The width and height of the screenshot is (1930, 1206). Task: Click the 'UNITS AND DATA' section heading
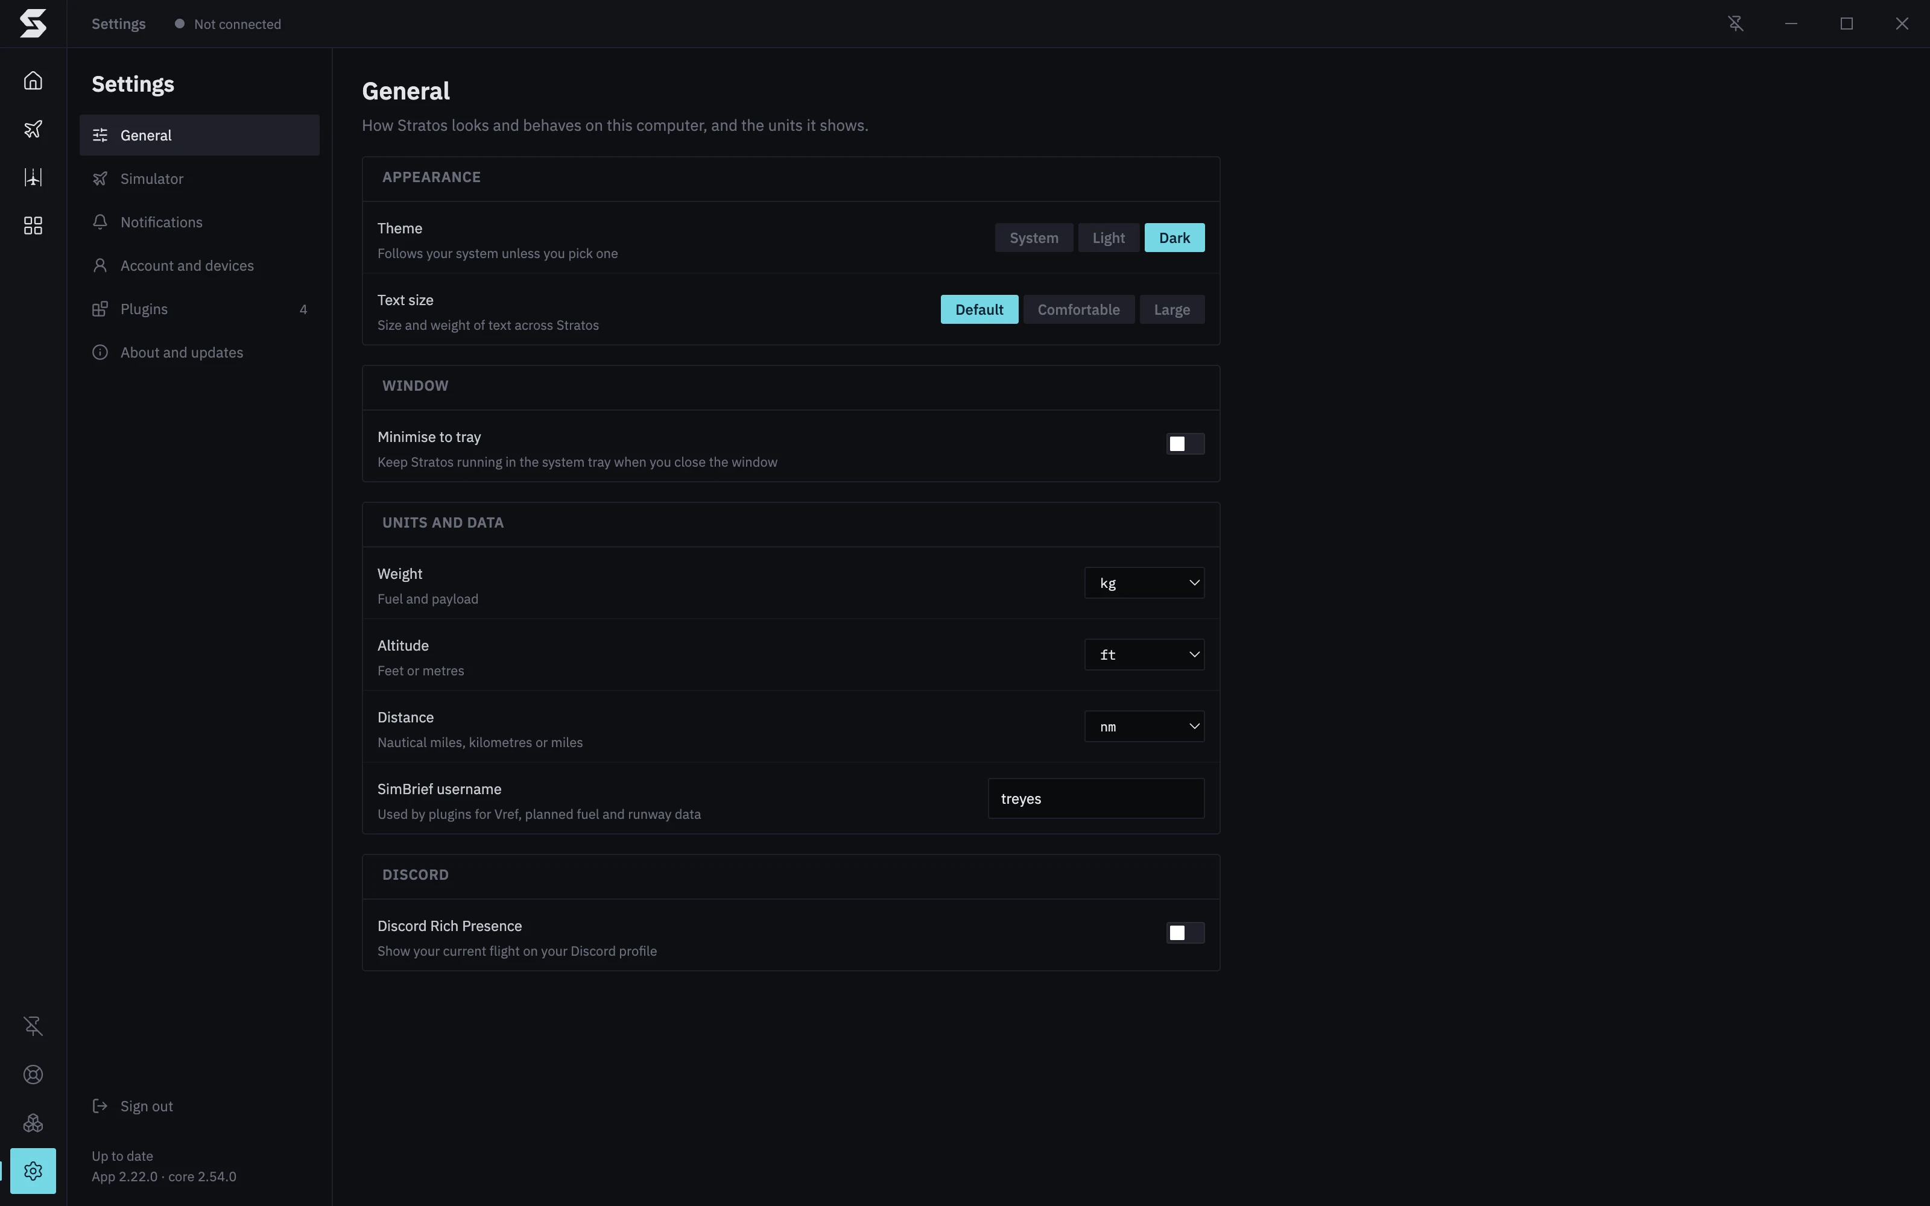443,522
